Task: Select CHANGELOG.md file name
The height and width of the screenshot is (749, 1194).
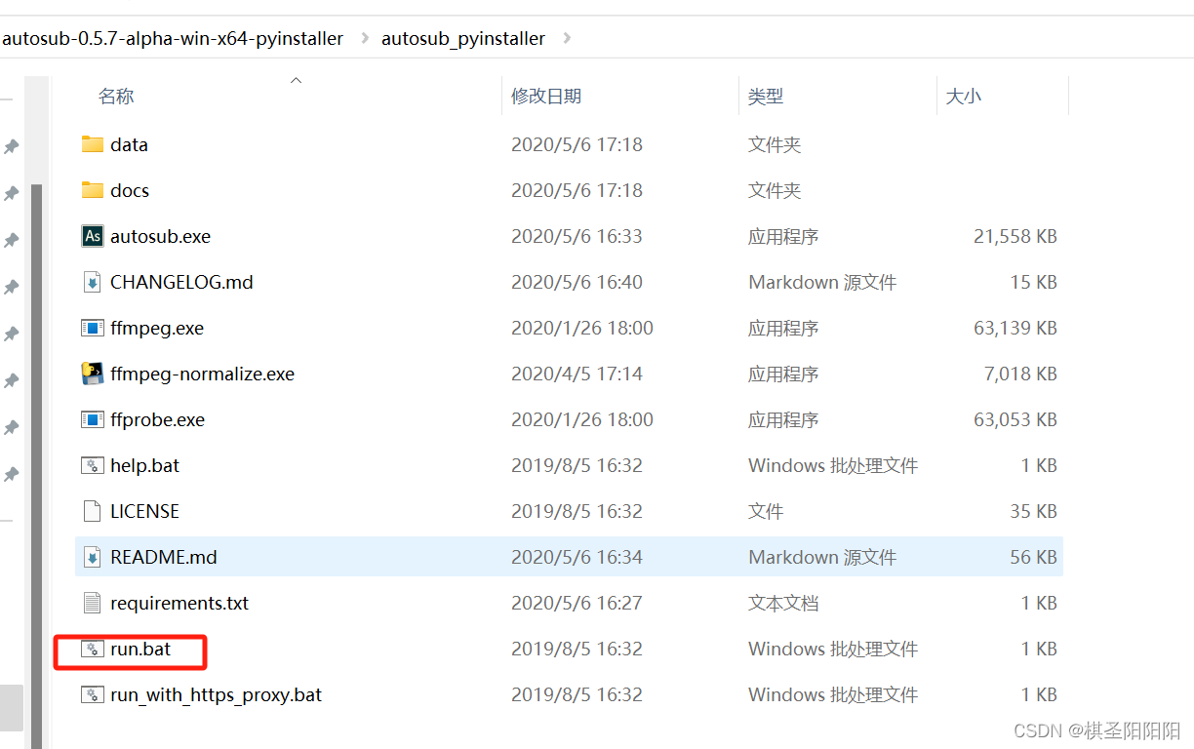Action: (181, 282)
